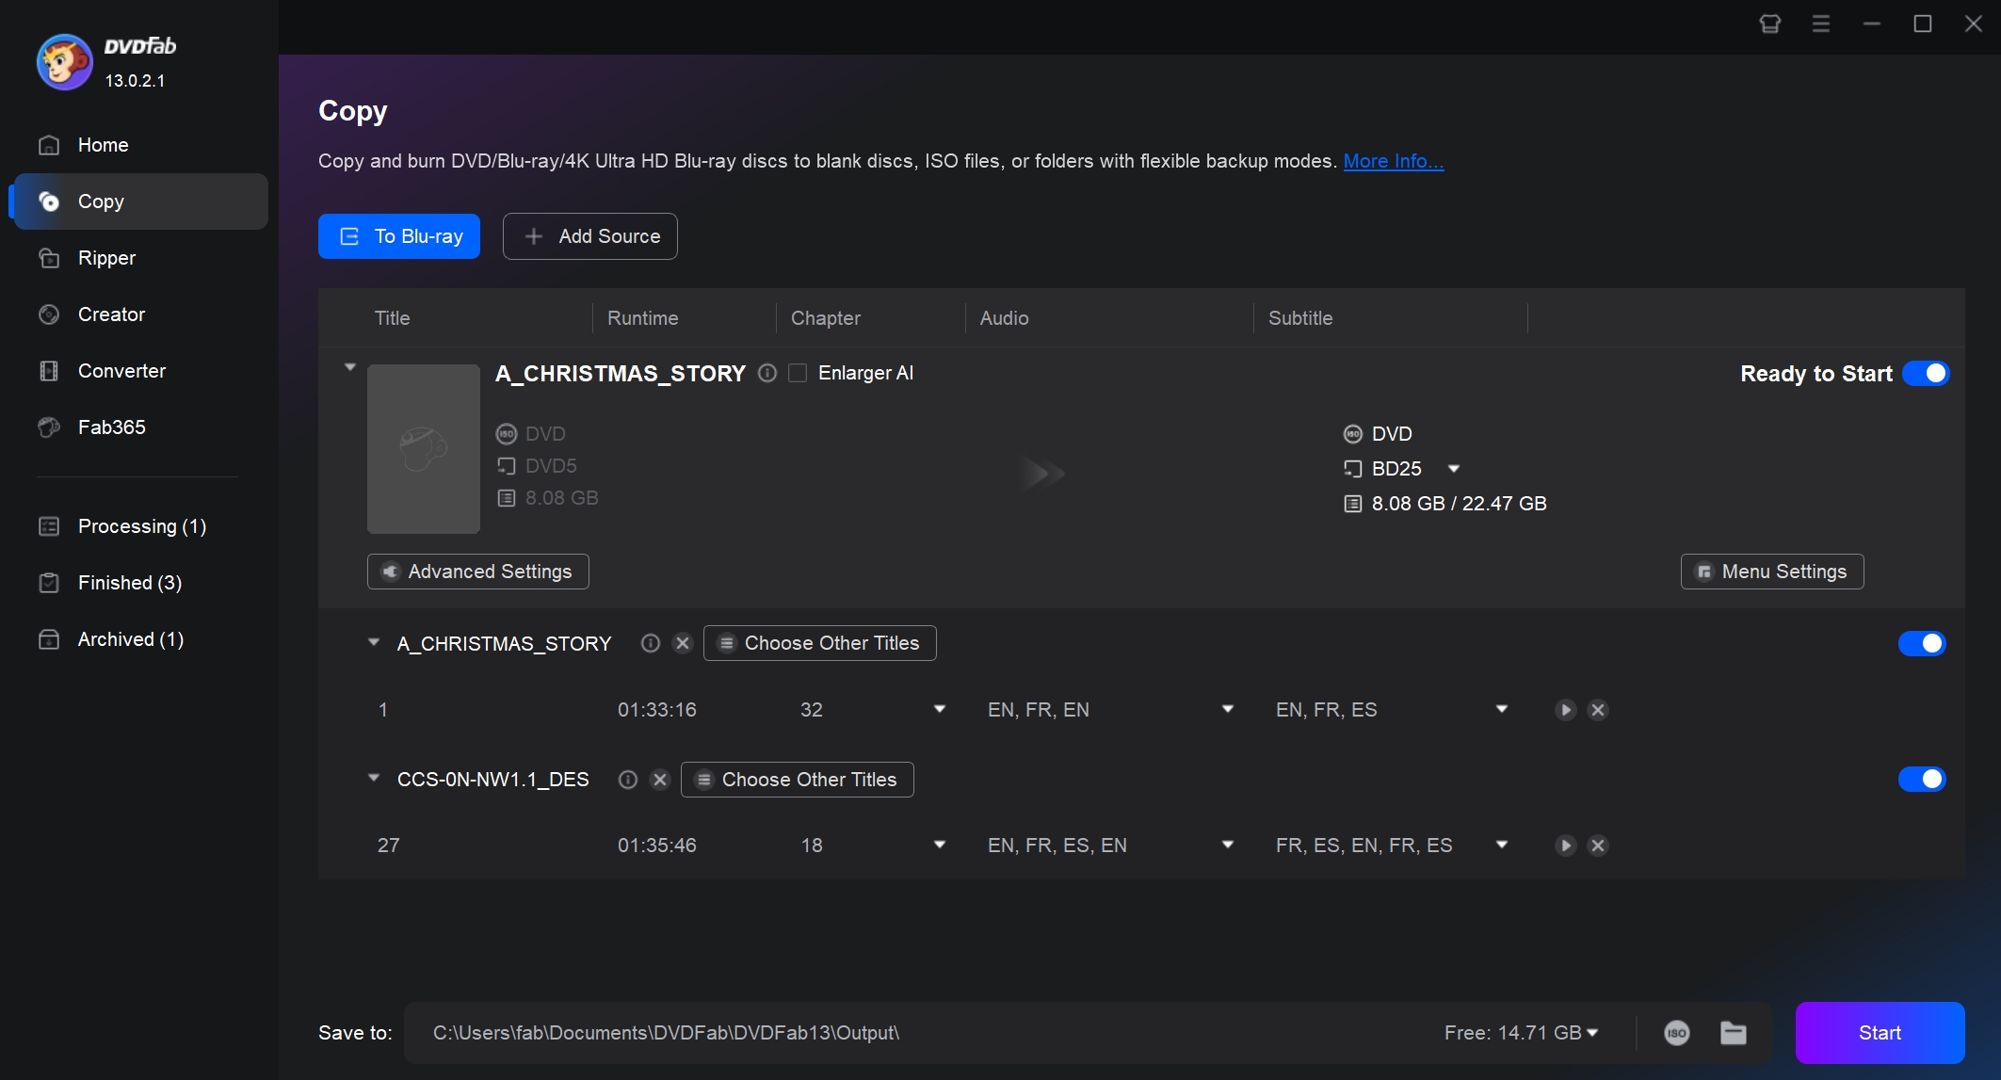Screen dimensions: 2001x1080
Task: Collapse the A_CHRISTMAS_STORY source entry
Action: [x=349, y=366]
